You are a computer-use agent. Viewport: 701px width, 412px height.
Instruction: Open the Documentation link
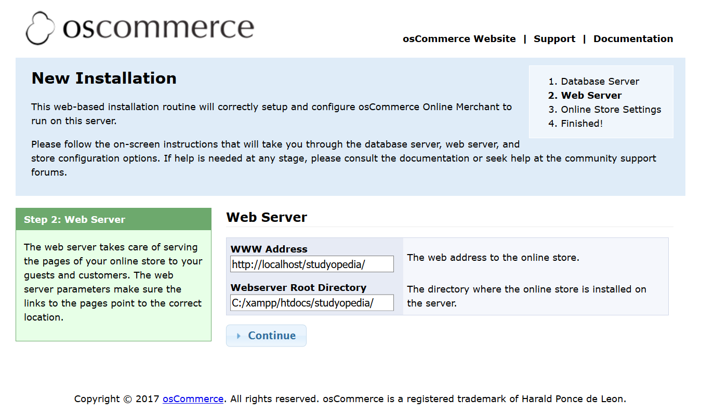click(633, 39)
